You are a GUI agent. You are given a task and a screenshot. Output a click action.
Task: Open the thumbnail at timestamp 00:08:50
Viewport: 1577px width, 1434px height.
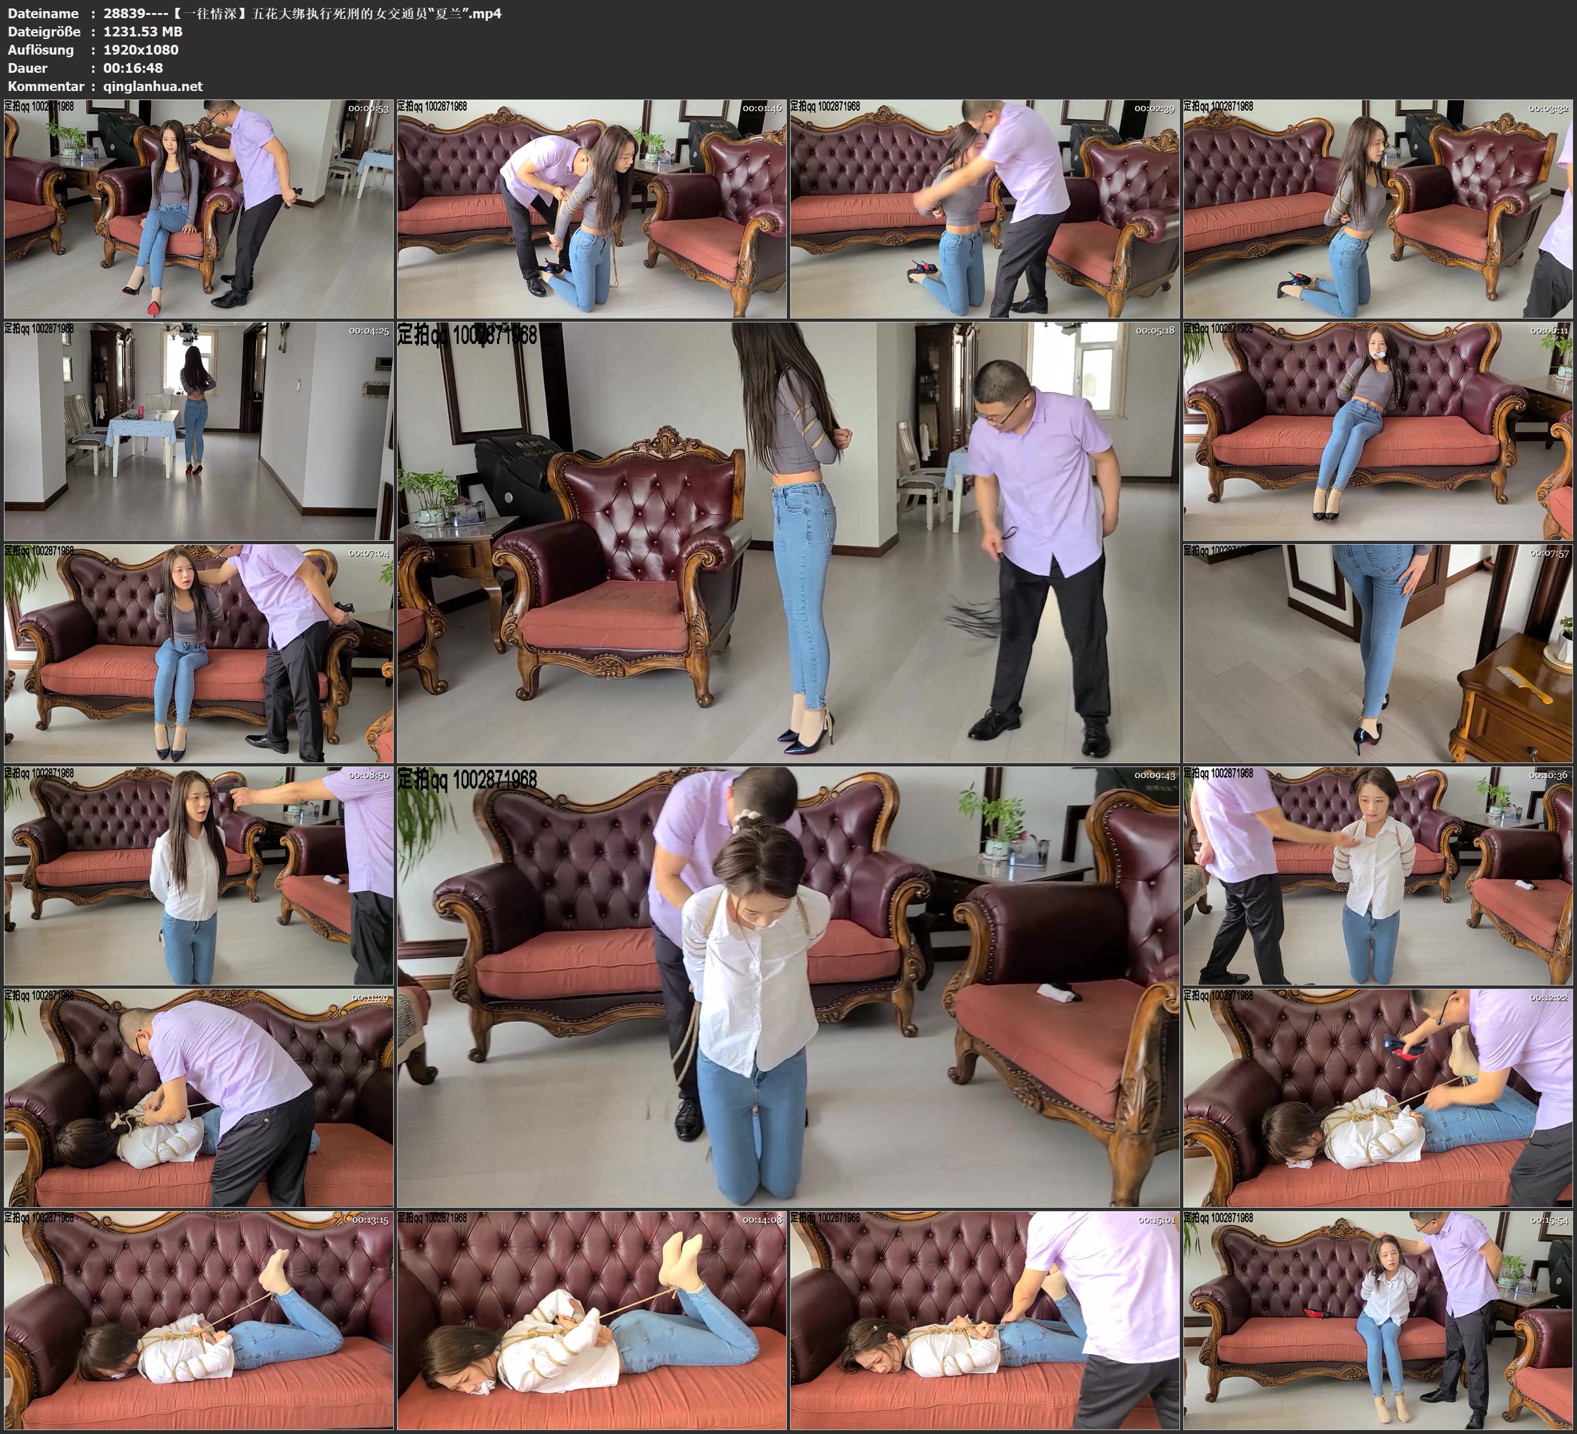click(x=199, y=875)
